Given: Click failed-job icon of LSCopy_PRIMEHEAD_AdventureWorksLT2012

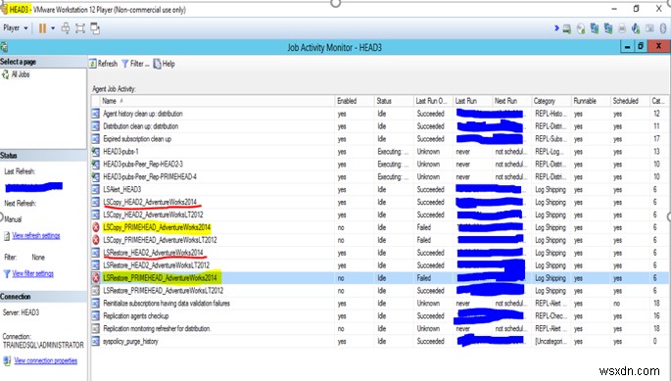Looking at the screenshot, I should coord(96,240).
